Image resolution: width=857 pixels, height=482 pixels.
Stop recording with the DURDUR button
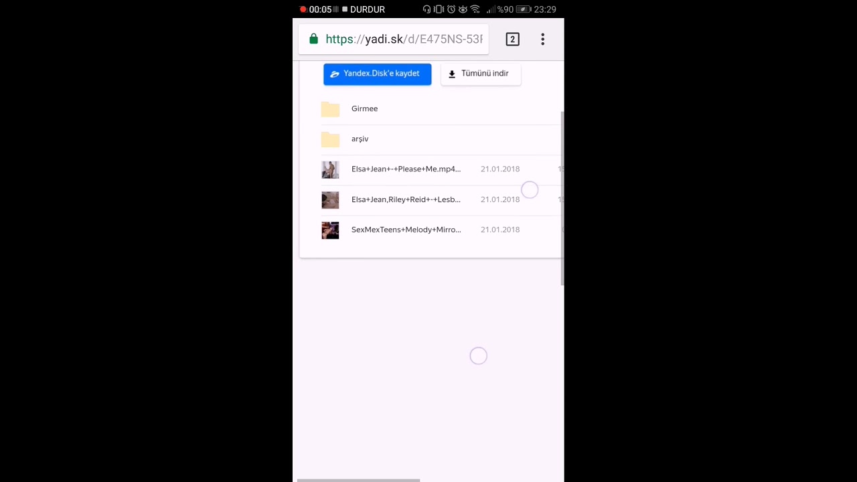coord(364,9)
